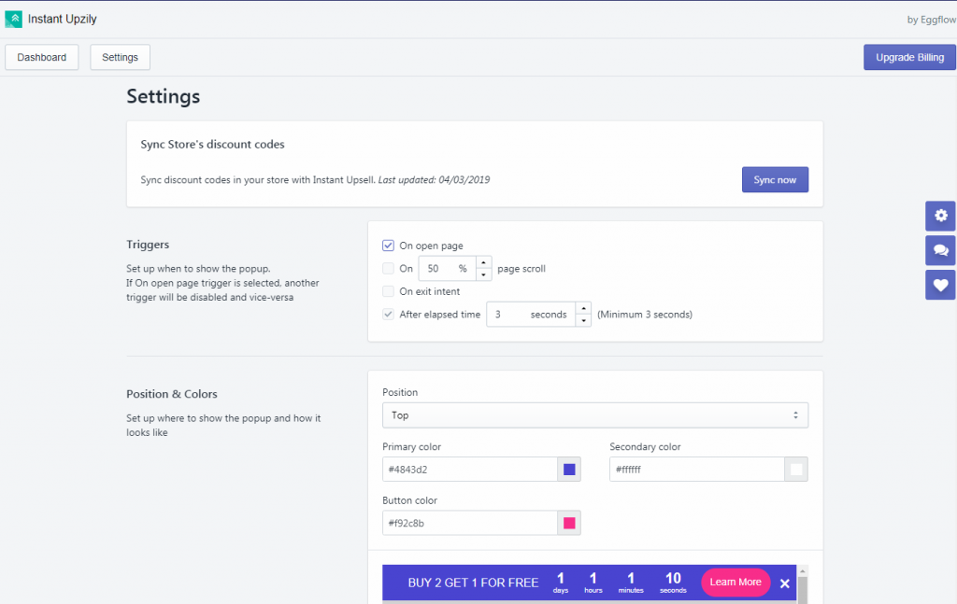Go to the Dashboard tab

tap(41, 57)
